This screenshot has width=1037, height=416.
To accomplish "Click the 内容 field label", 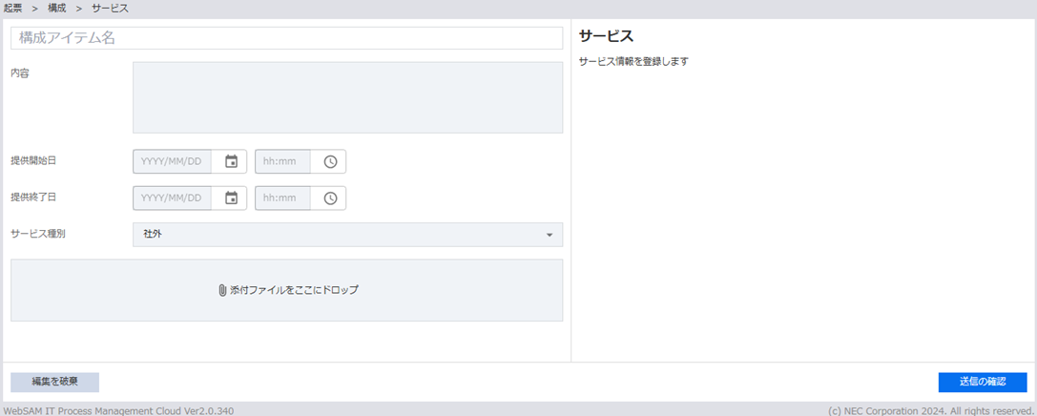I will 20,73.
